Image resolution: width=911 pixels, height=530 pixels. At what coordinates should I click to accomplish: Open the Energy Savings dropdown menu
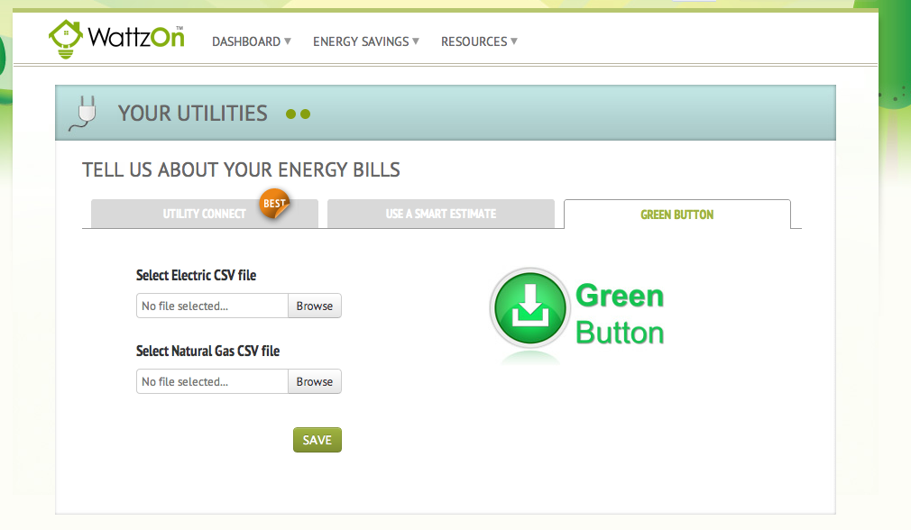click(x=366, y=41)
